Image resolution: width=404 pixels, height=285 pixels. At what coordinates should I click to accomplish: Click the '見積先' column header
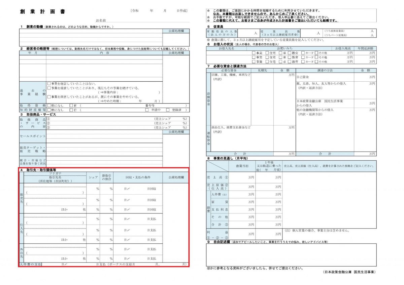(262, 70)
